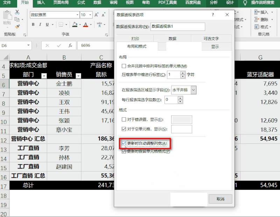Select column A header
Viewport: 280px width, 217px height.
28,57
